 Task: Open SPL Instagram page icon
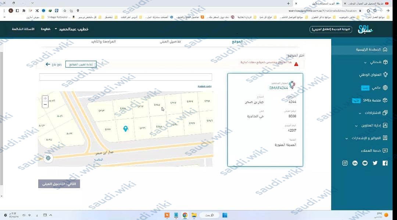coord(345,163)
